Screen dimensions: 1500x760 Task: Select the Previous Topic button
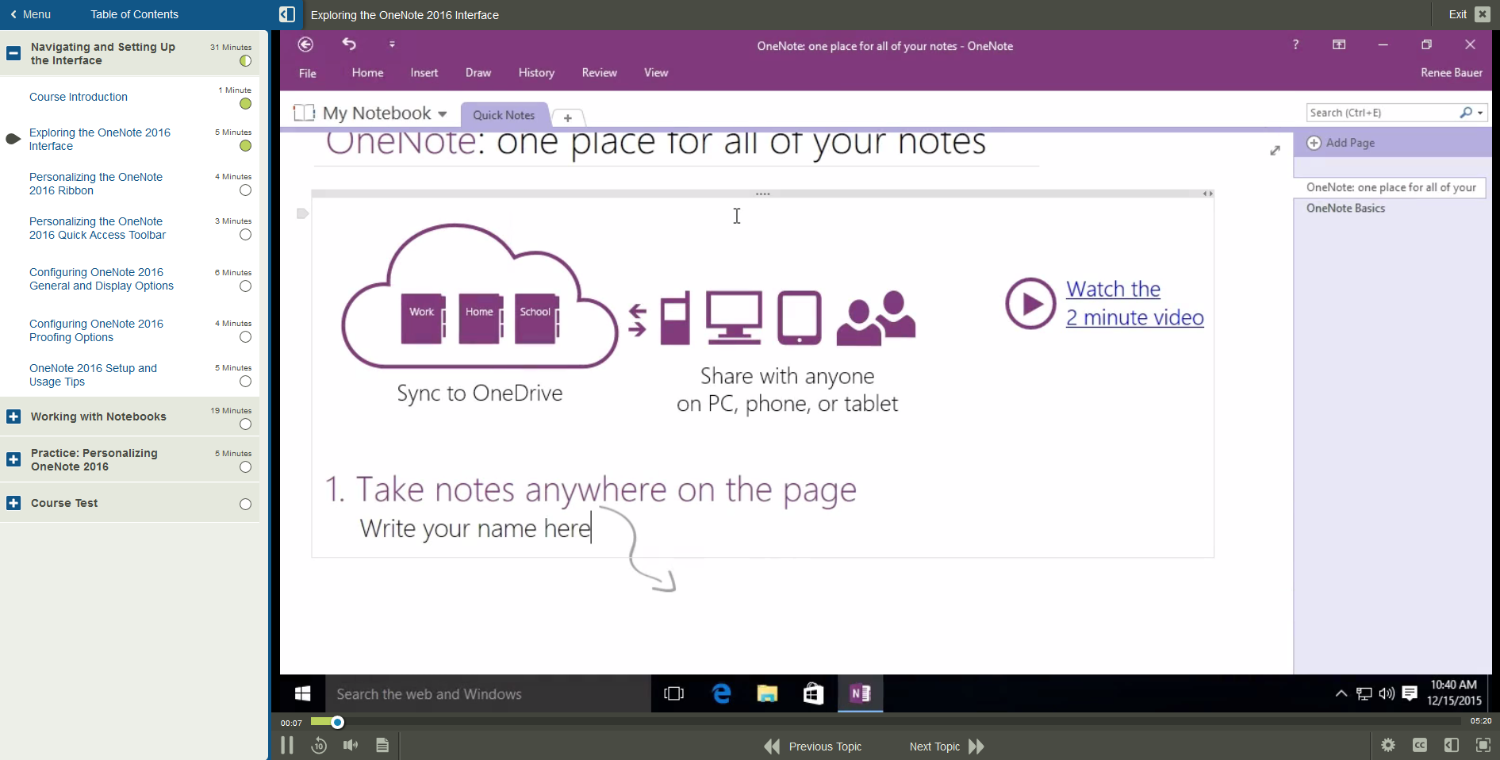(x=825, y=746)
